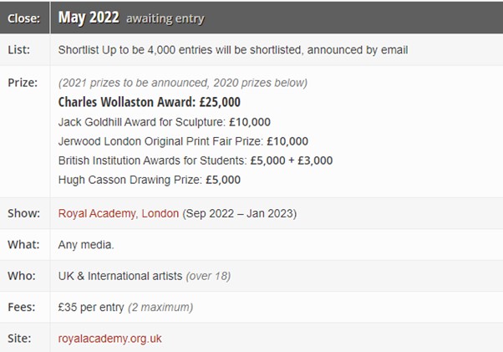Click British Institution Awards for Students text
This screenshot has height=352, width=503.
click(195, 161)
